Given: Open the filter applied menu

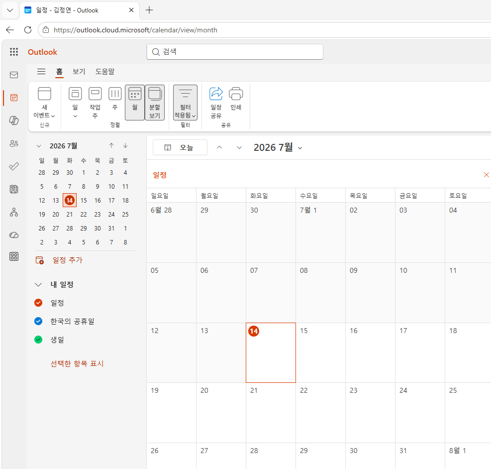Looking at the screenshot, I should click(x=186, y=103).
